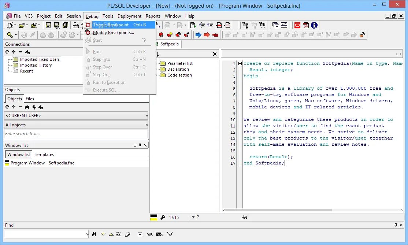The image size is (408, 245).
Task: Click the binoculars Find icon in Find bar
Action: (x=94, y=234)
